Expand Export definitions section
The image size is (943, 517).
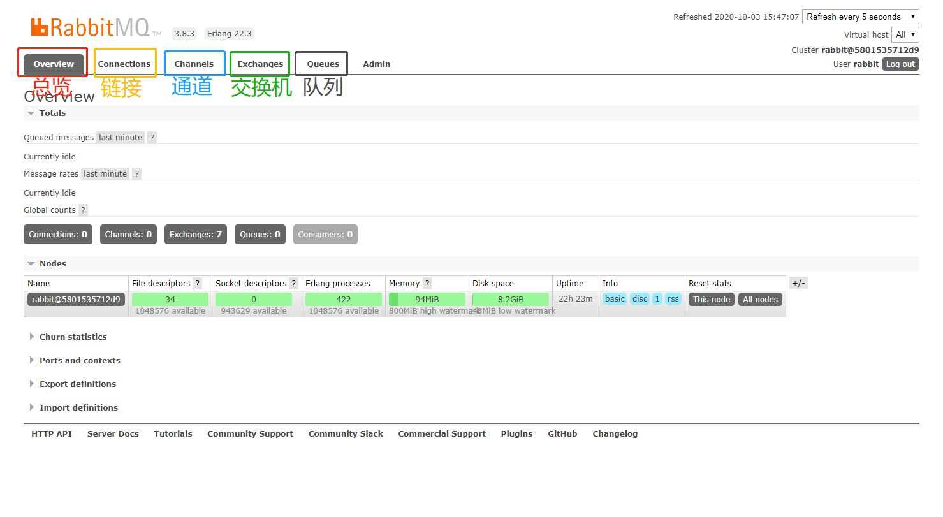pos(77,384)
